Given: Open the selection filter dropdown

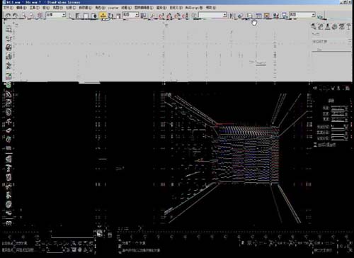Looking at the screenshot, I should tap(56, 15).
